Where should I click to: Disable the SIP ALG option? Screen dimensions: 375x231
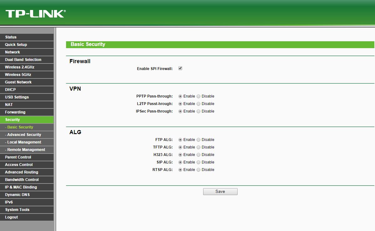(x=198, y=162)
